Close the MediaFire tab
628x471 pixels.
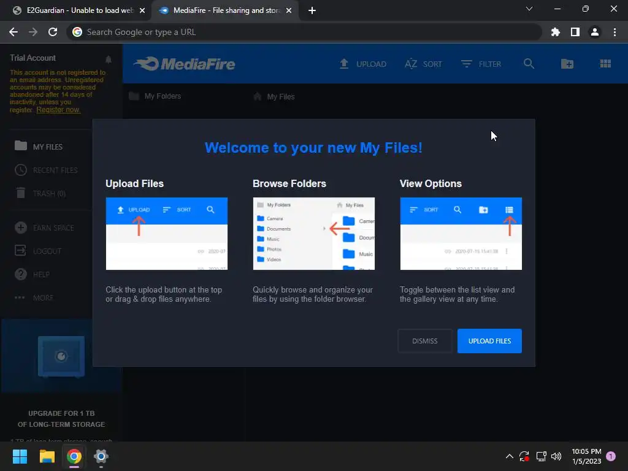tap(289, 10)
